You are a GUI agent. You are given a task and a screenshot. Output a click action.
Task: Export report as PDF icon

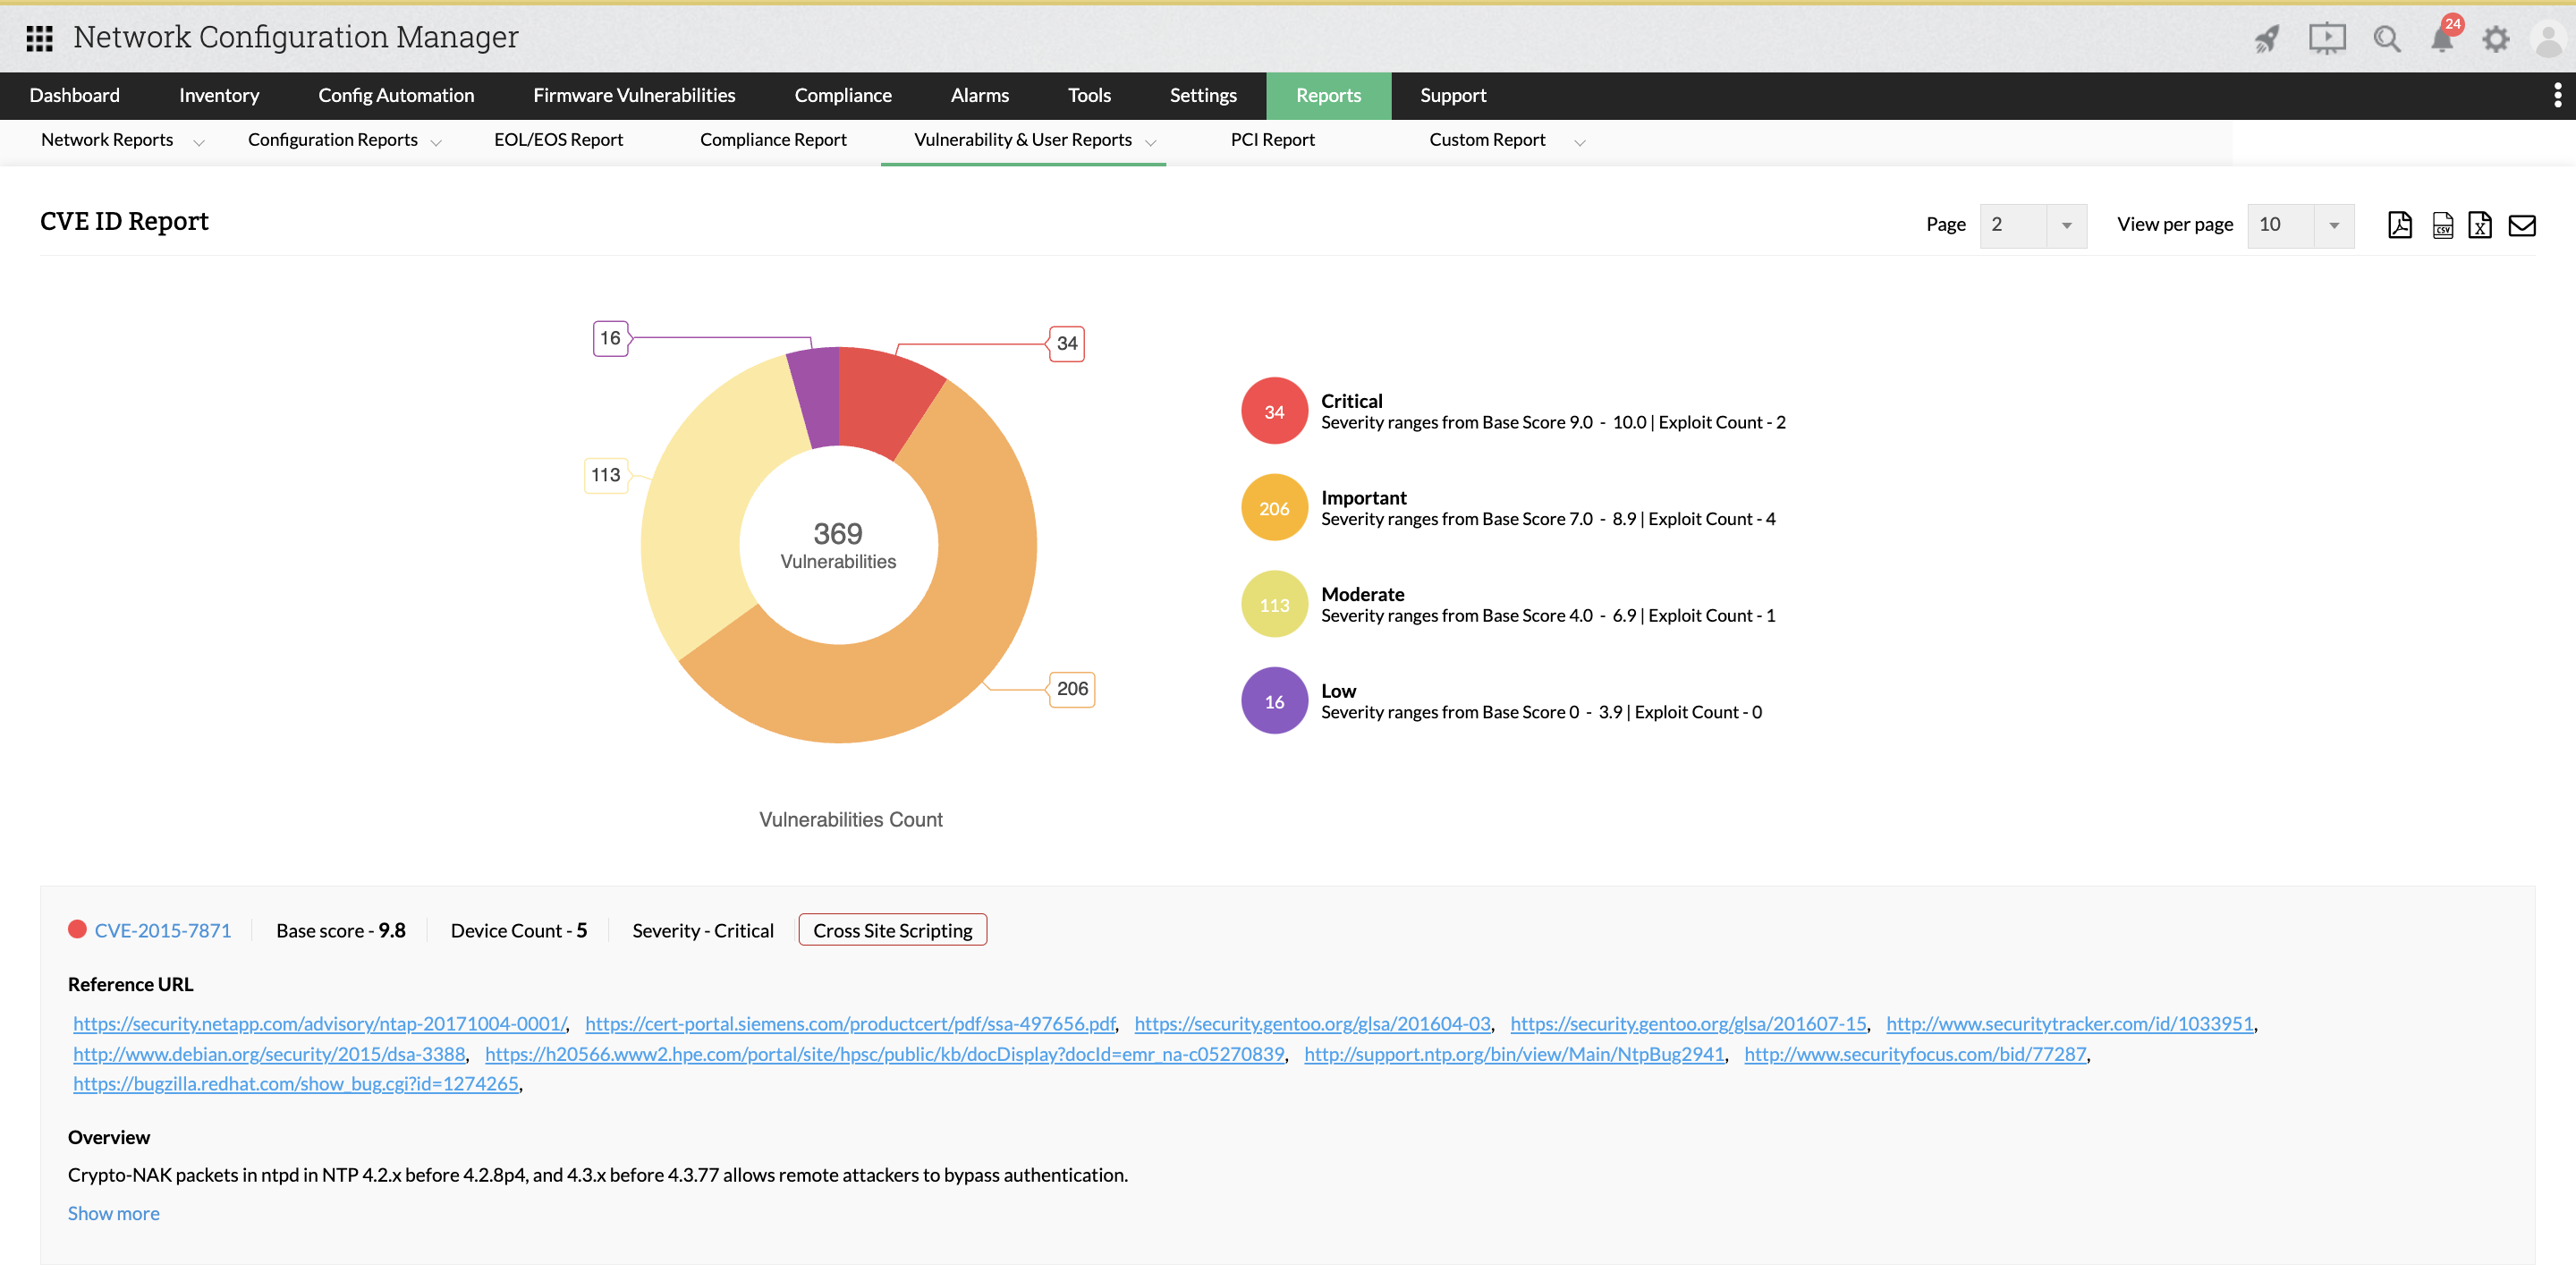pyautogui.click(x=2399, y=225)
